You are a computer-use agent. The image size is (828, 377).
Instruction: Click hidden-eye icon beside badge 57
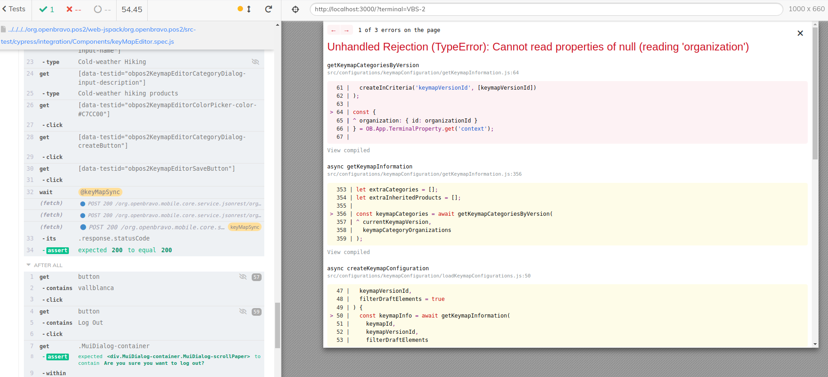coord(243,277)
